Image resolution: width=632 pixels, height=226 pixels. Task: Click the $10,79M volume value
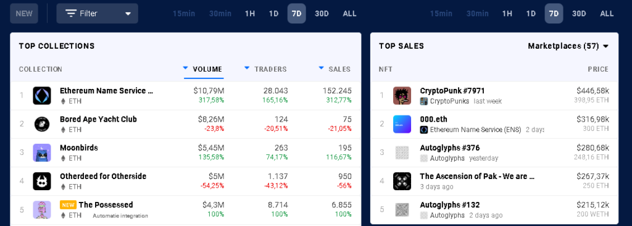pos(209,91)
